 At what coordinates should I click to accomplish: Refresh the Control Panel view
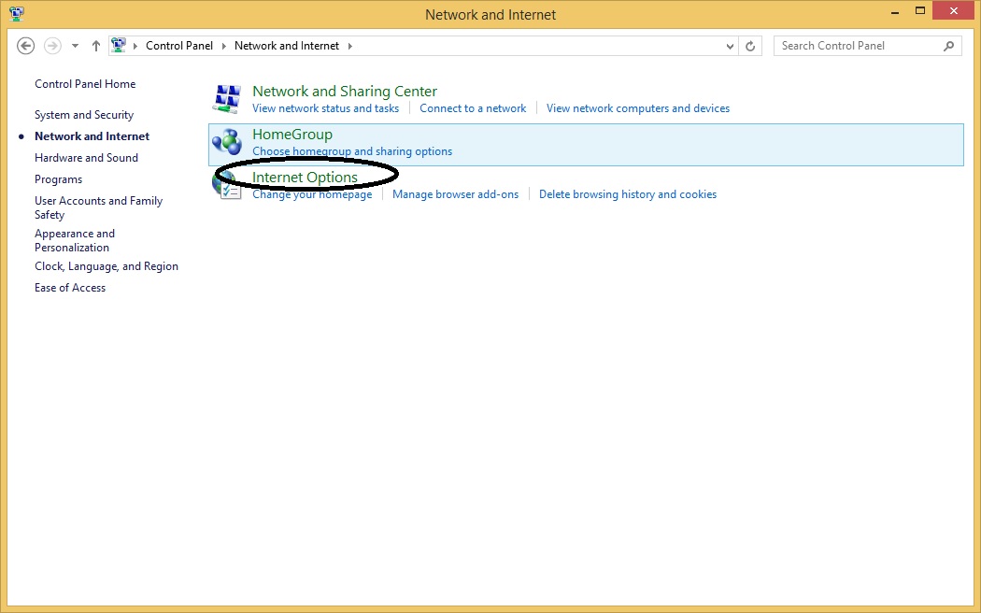tap(750, 46)
